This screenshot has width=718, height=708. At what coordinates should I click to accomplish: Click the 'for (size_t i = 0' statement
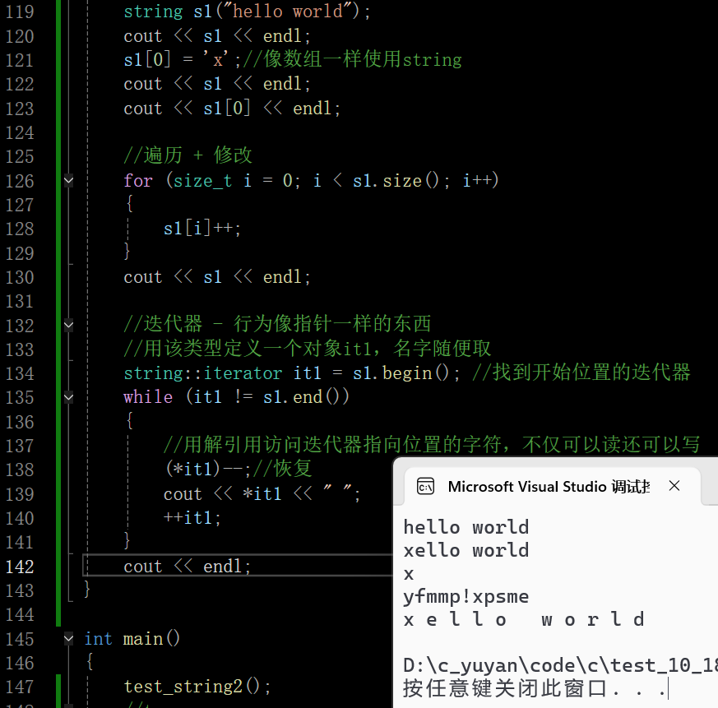pyautogui.click(x=311, y=180)
